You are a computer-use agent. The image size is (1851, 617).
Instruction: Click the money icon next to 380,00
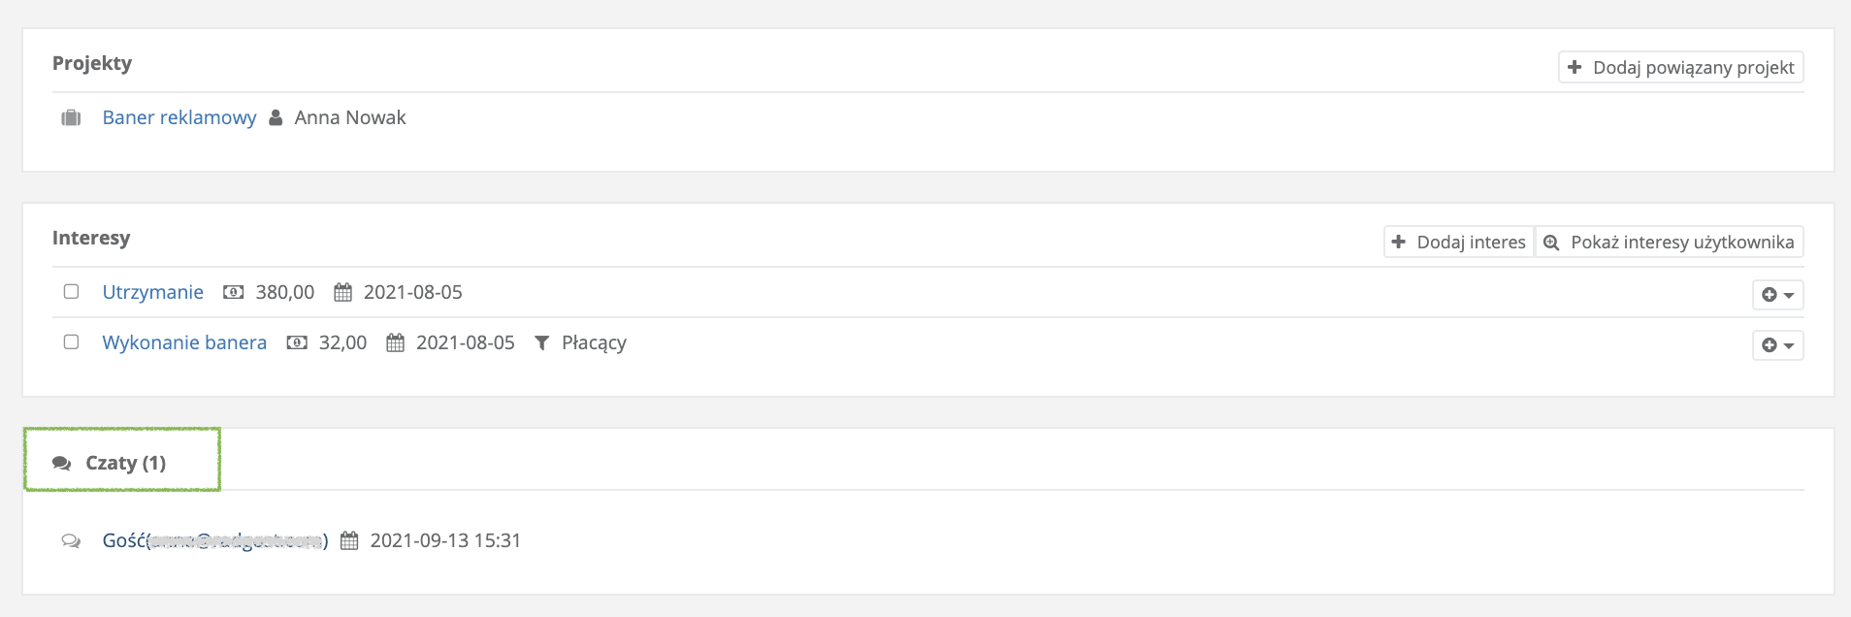click(x=233, y=292)
